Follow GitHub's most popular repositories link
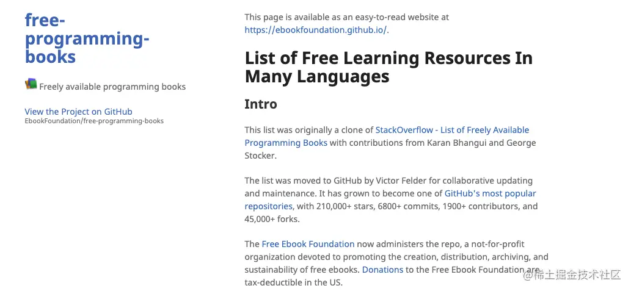 click(x=490, y=194)
